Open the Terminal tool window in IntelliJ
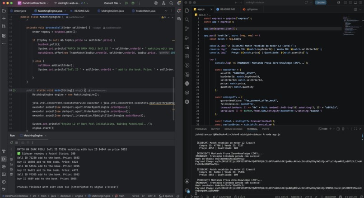Viewport: 364px width, 198px height. coord(4,174)
